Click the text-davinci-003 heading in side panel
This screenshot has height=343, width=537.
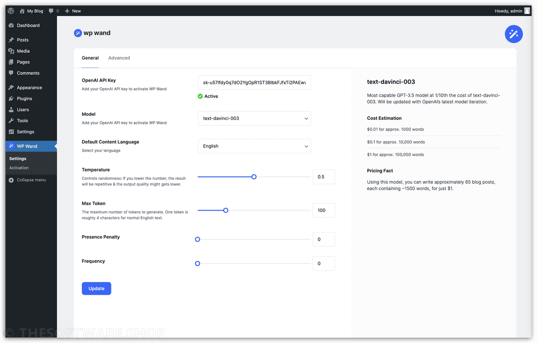pos(391,82)
